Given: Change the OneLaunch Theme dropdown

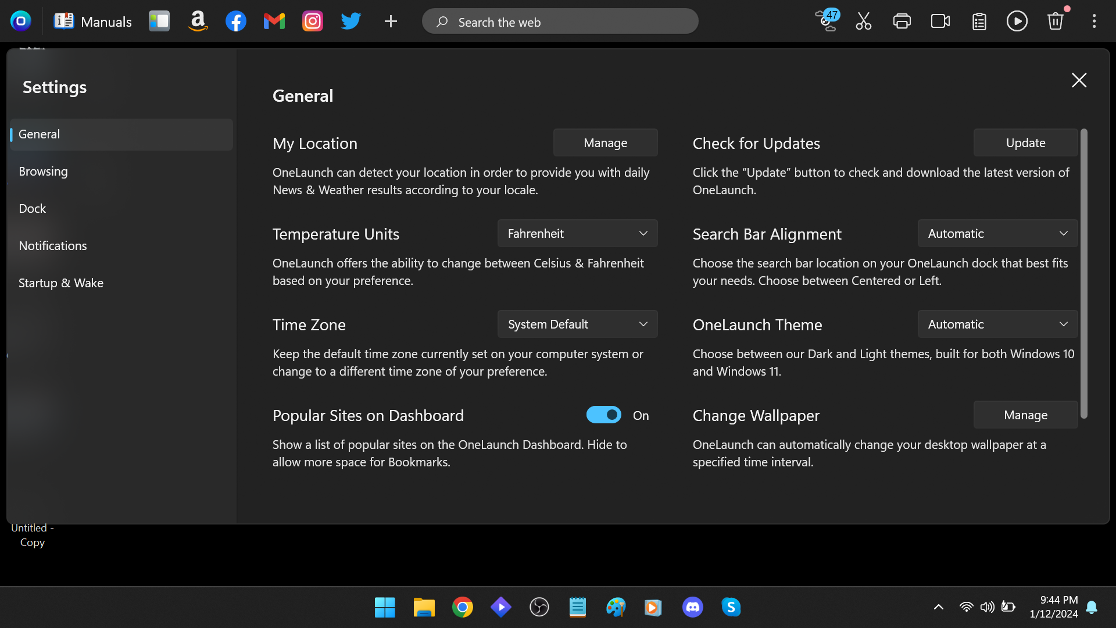Looking at the screenshot, I should click(997, 324).
